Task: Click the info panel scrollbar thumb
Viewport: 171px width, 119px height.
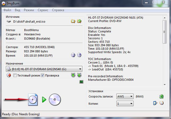Action: 165,32
